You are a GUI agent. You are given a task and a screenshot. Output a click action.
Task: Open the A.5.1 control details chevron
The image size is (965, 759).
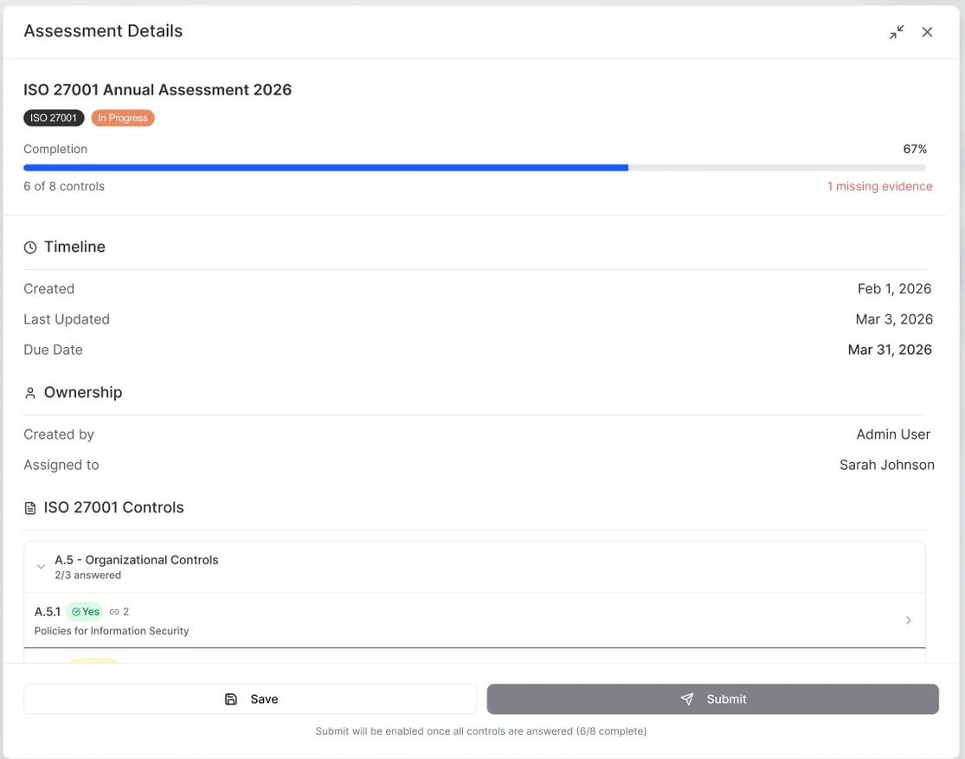coord(909,621)
